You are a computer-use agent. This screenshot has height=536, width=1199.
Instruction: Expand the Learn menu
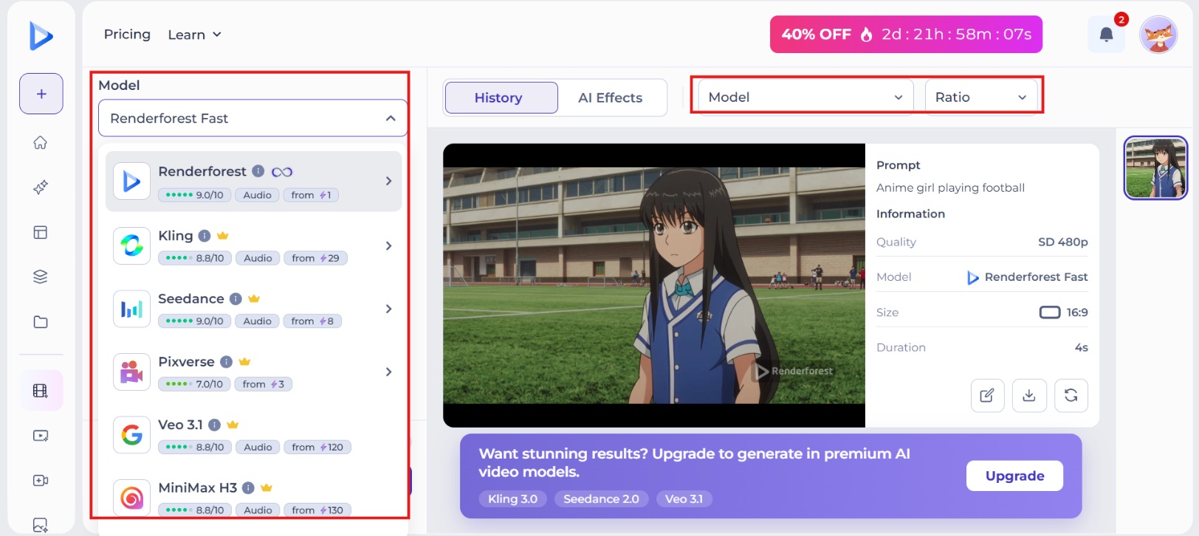194,35
